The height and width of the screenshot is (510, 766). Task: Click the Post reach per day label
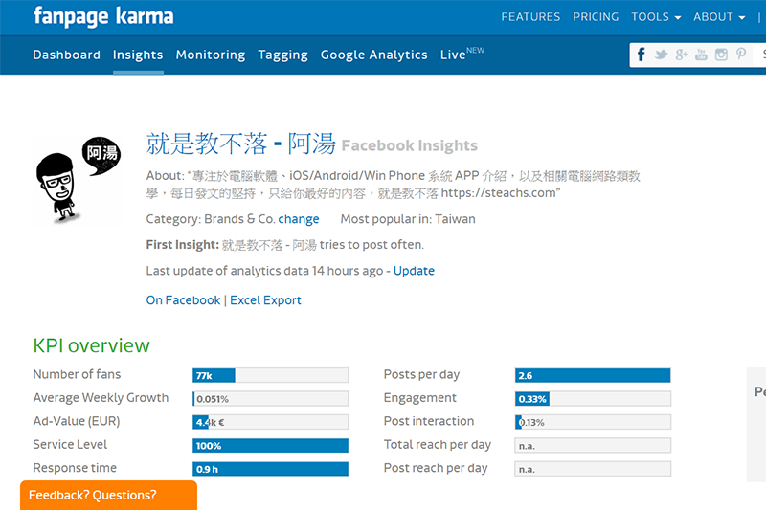436,468
